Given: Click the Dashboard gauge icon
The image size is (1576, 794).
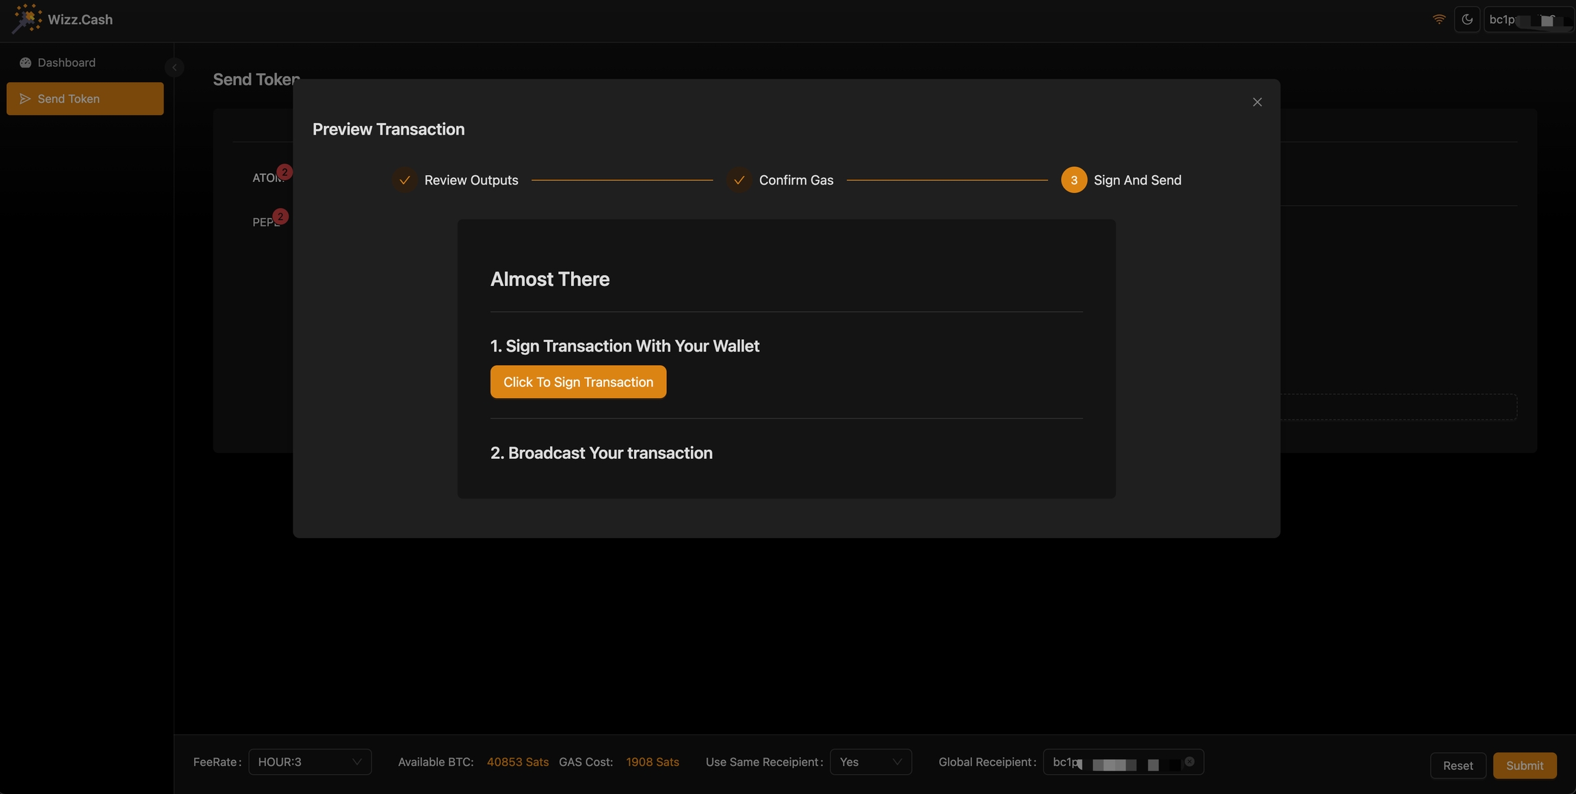Looking at the screenshot, I should pyautogui.click(x=25, y=62).
